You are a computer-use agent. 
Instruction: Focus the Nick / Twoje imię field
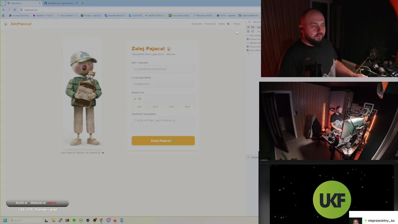tap(163, 69)
